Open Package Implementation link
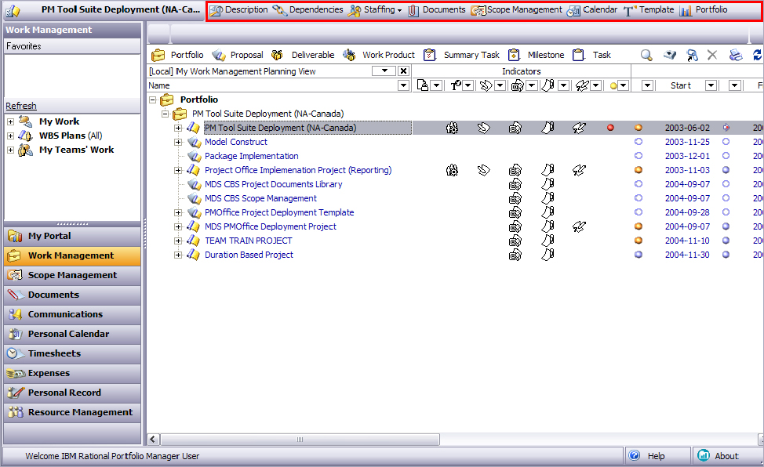Image resolution: width=764 pixels, height=467 pixels. coord(252,156)
